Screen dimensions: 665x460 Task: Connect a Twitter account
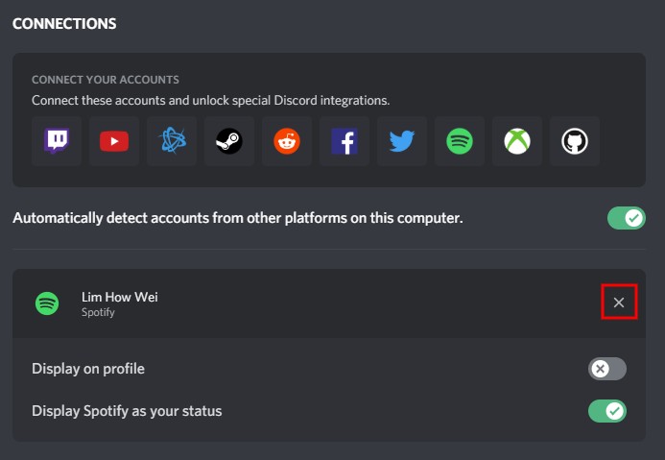pos(402,141)
